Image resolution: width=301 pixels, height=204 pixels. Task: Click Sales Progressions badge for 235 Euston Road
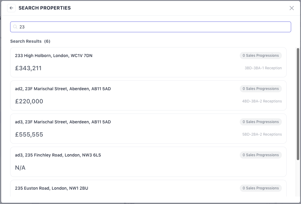pos(261,188)
